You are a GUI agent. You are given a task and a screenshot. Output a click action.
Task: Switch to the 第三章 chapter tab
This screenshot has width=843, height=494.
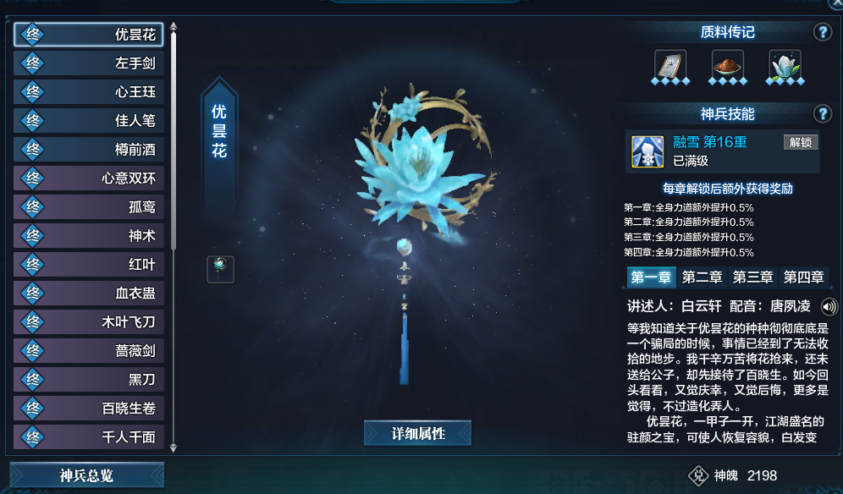[752, 277]
